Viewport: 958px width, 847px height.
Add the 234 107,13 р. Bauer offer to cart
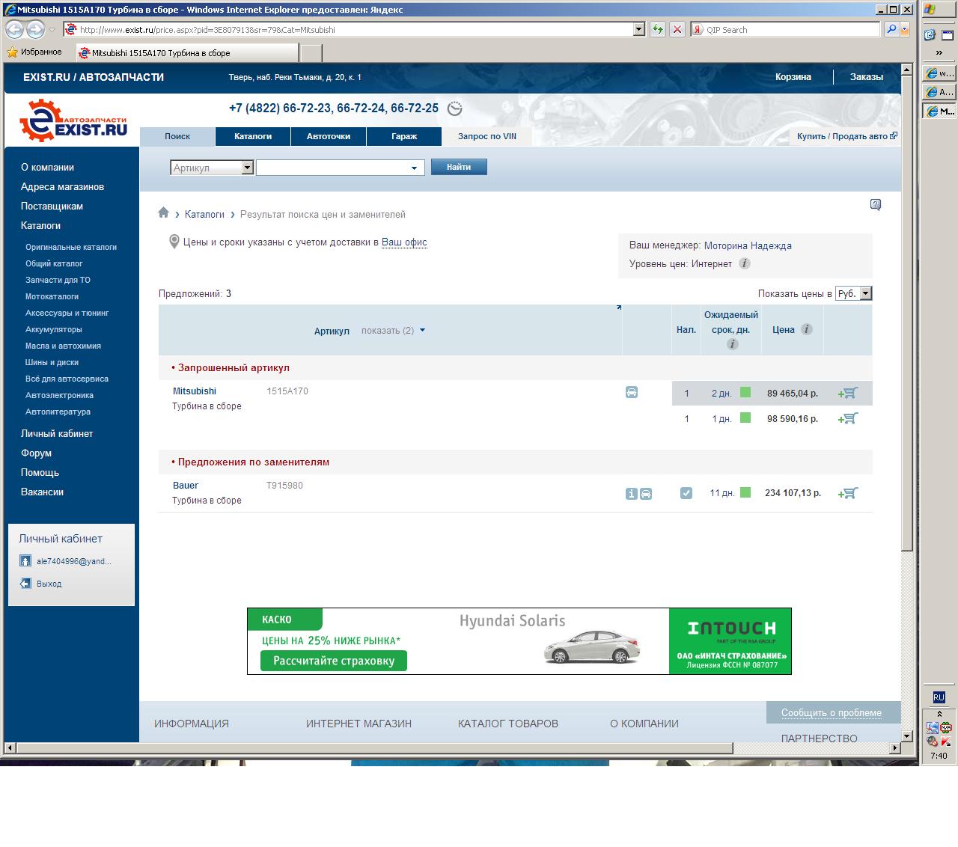tap(848, 493)
